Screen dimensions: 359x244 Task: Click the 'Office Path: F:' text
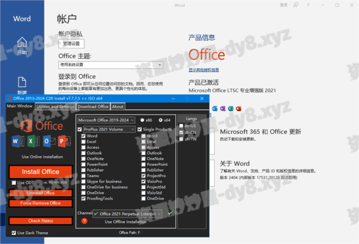130,233
